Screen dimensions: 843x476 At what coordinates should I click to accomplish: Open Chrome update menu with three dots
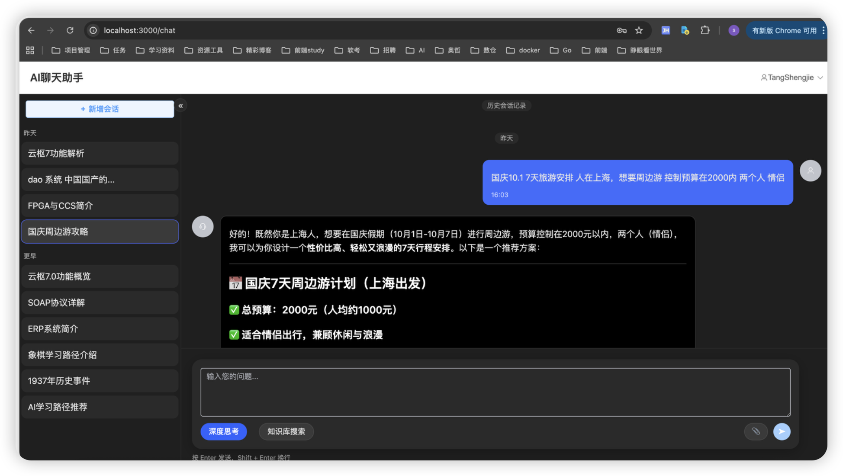pos(823,30)
